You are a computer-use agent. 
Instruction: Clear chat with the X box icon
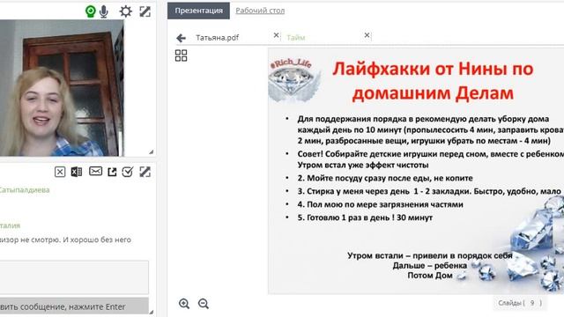click(x=60, y=172)
